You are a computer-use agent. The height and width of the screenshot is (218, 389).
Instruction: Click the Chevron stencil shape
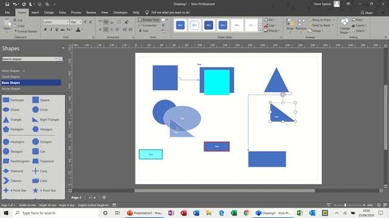click(x=12, y=180)
